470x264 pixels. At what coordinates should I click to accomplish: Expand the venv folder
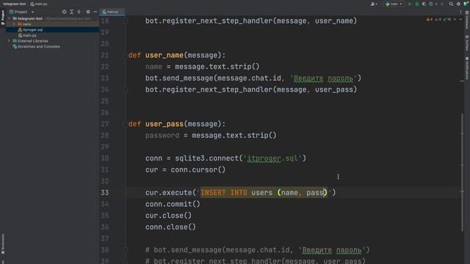(14, 24)
